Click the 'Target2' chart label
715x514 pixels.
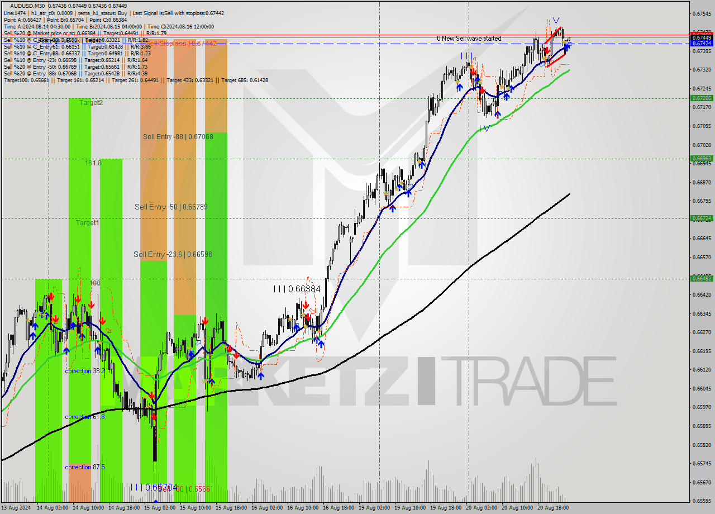tap(90, 103)
